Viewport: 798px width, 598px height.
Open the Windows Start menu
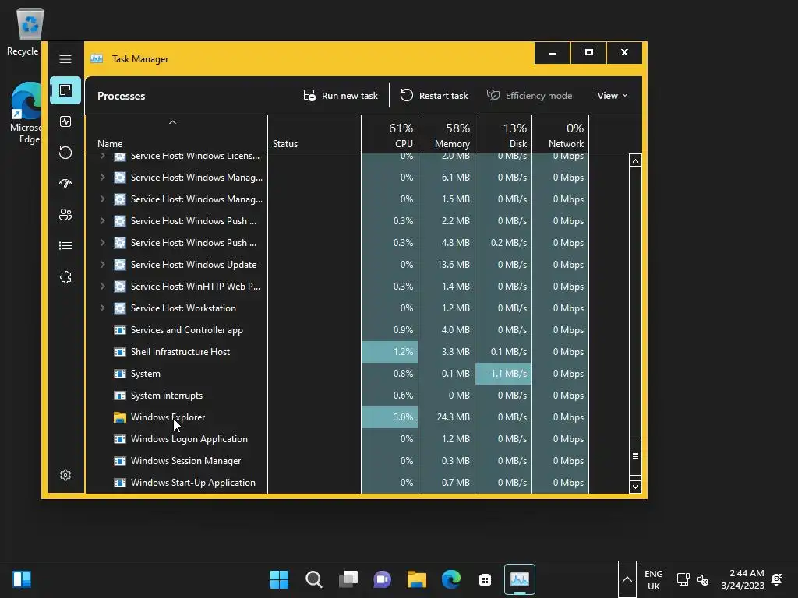pos(279,579)
